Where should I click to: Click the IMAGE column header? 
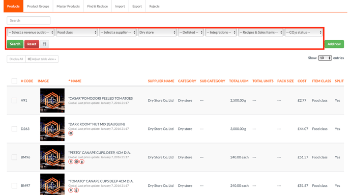click(43, 81)
